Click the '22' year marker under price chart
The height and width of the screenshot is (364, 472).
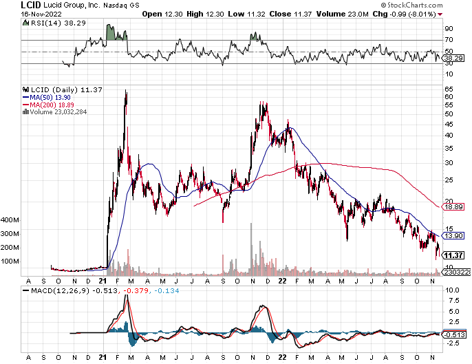point(282,281)
